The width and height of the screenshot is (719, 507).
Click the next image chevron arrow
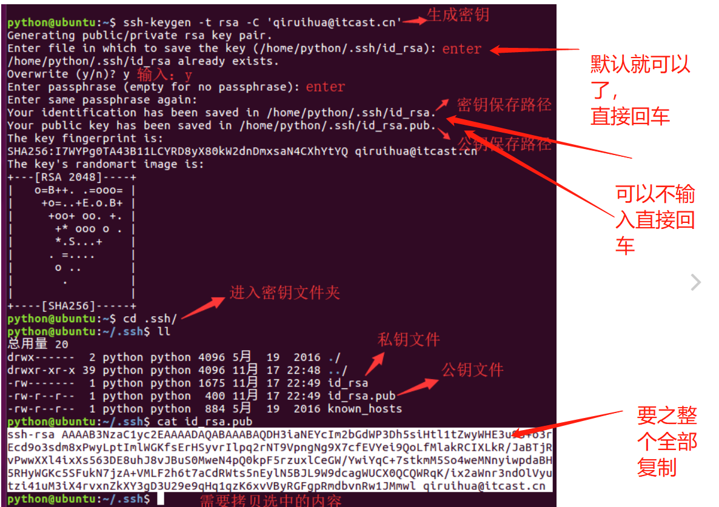[695, 282]
